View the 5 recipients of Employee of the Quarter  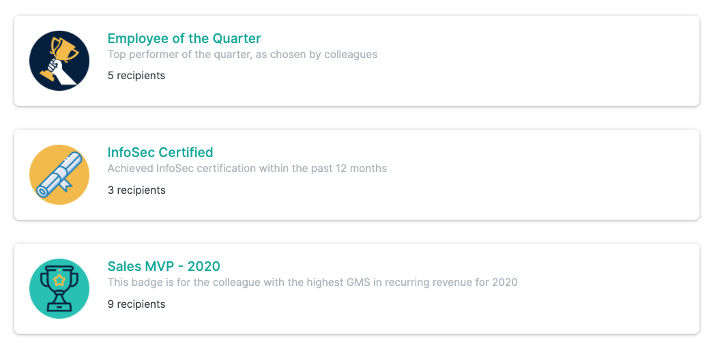coord(136,76)
